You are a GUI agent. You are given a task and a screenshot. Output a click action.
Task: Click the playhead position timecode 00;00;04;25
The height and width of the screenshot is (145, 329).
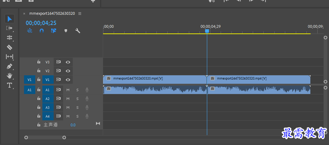(x=41, y=23)
